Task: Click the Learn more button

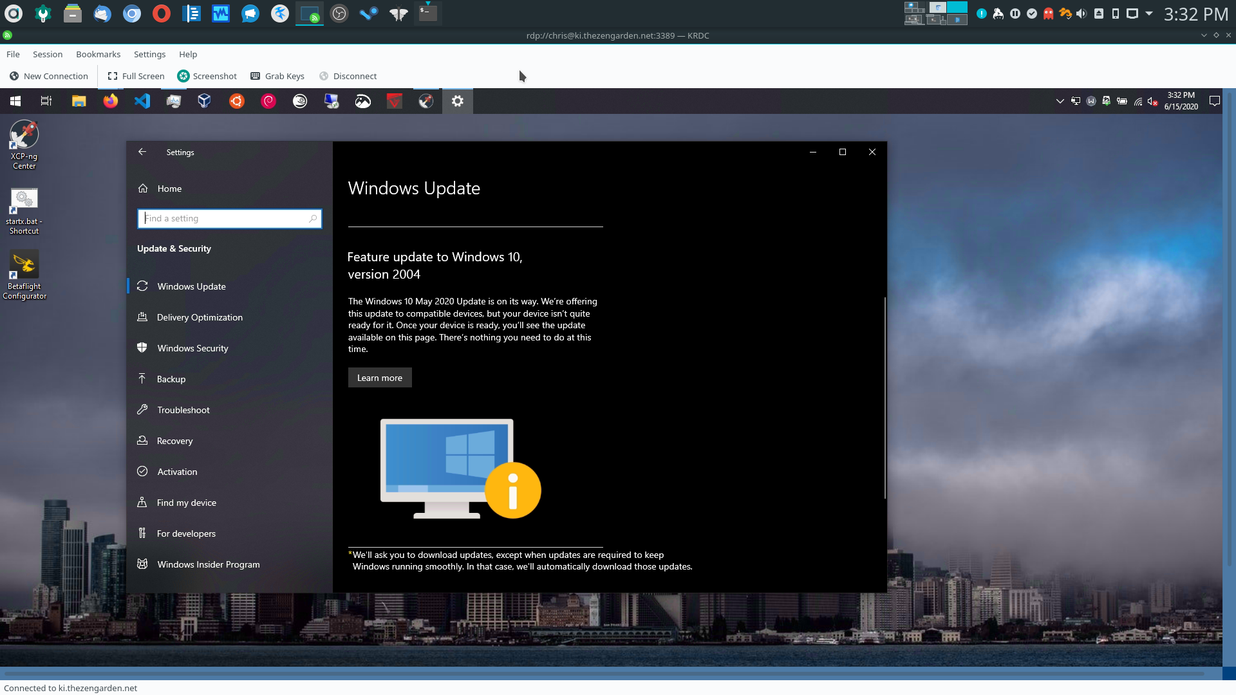Action: (x=380, y=378)
